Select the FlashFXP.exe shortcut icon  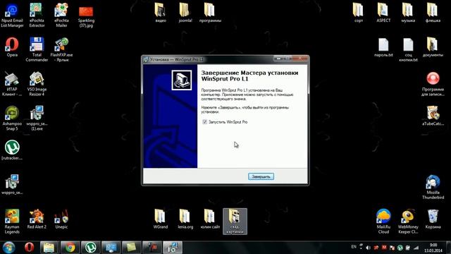(x=61, y=49)
